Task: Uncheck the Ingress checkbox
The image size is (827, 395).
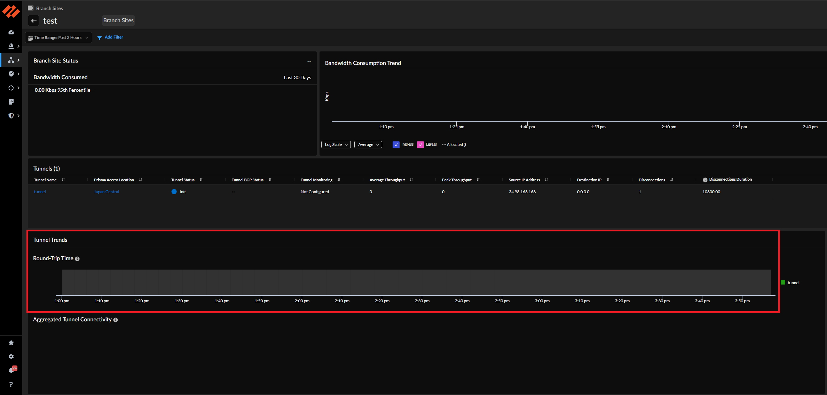Action: (x=396, y=145)
